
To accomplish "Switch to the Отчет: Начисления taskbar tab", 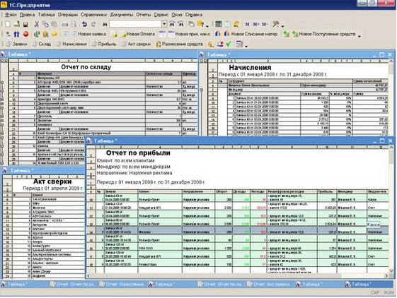I will 122,285.
